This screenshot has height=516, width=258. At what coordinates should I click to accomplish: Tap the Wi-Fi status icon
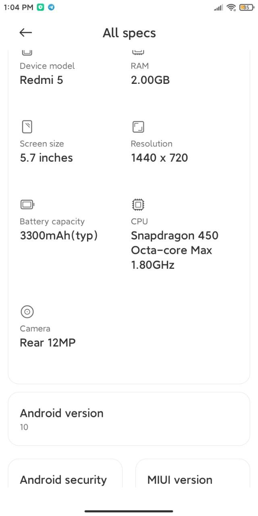[x=231, y=7]
